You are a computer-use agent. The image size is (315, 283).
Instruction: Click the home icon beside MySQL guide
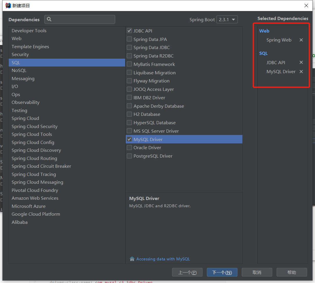coord(132,259)
